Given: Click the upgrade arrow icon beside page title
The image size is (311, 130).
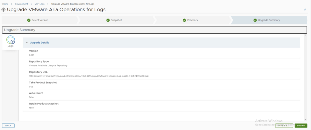Looking at the screenshot, I should click(x=4, y=10).
